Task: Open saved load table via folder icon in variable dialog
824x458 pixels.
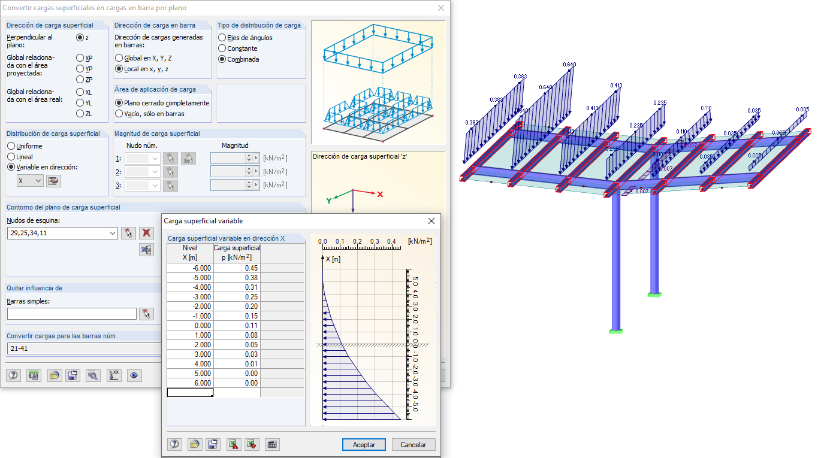Action: (194, 444)
